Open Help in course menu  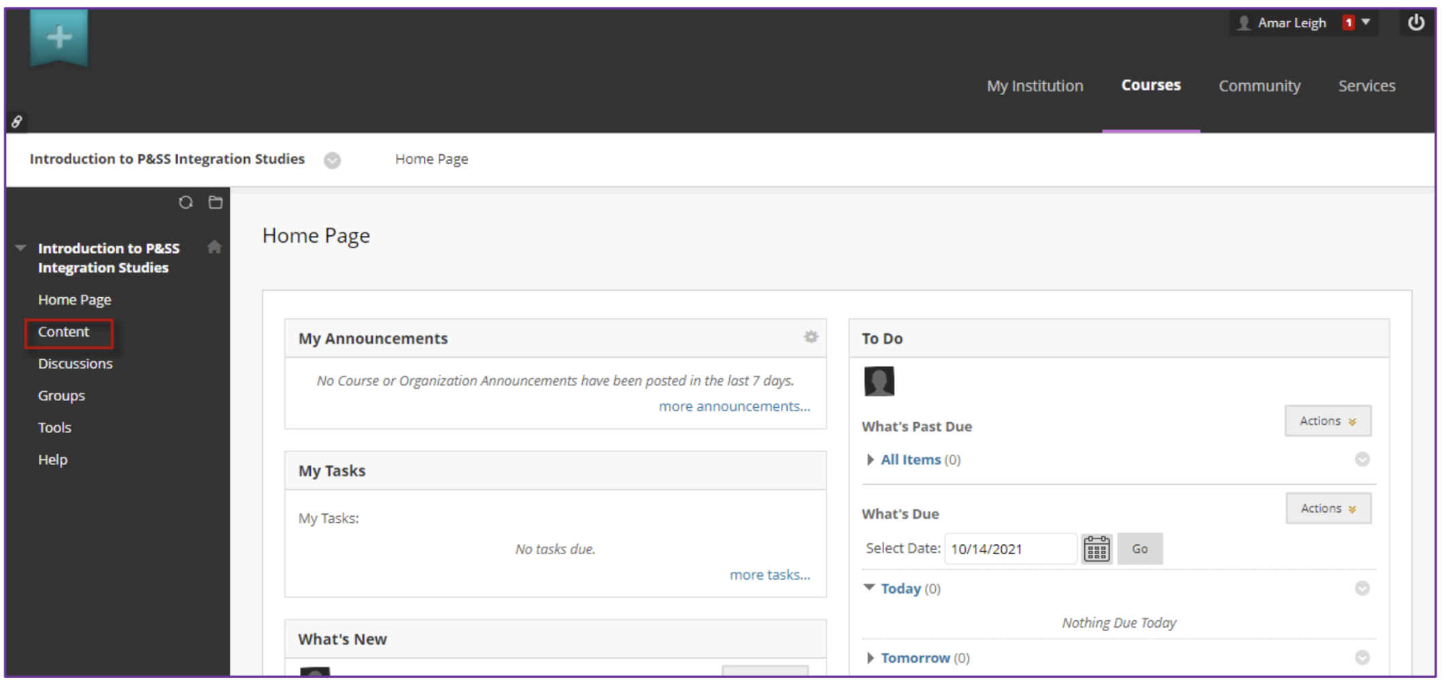(52, 460)
